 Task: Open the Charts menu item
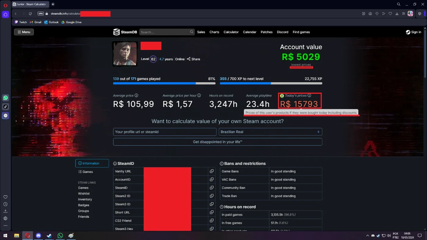(x=214, y=32)
